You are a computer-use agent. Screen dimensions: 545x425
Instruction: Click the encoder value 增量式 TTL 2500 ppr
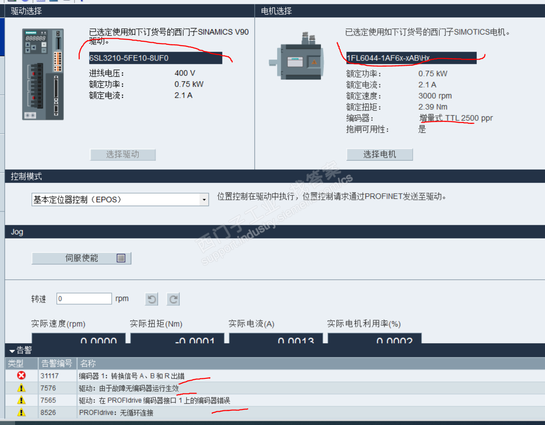456,118
